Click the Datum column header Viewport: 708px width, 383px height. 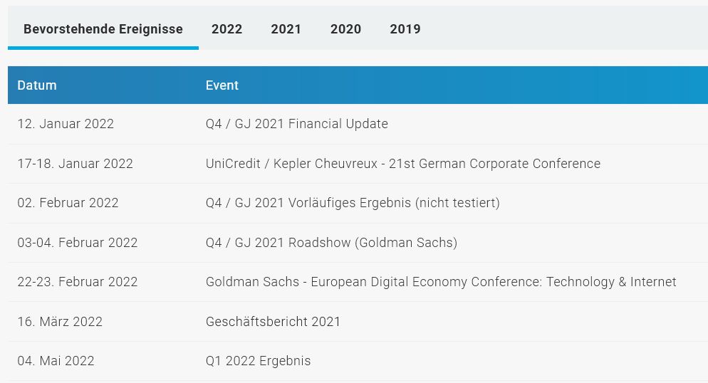[37, 85]
